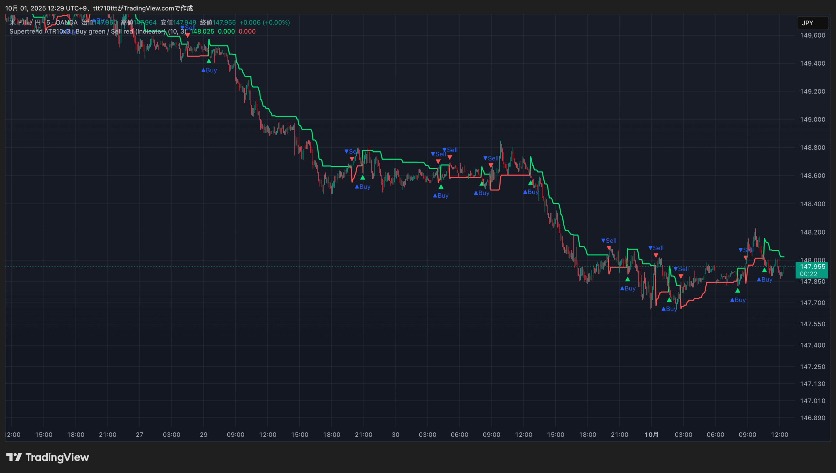
Task: Click the TradingView.comで作成 header text
Action: pos(158,8)
